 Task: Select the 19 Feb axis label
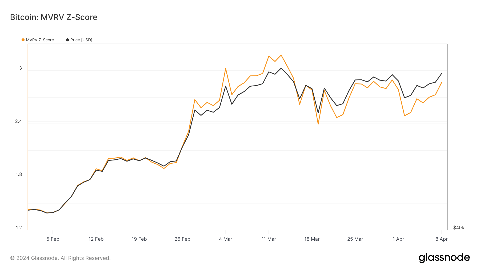point(139,239)
